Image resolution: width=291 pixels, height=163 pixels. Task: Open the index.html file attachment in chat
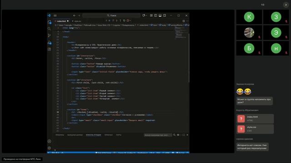pyautogui.click(x=255, y=119)
